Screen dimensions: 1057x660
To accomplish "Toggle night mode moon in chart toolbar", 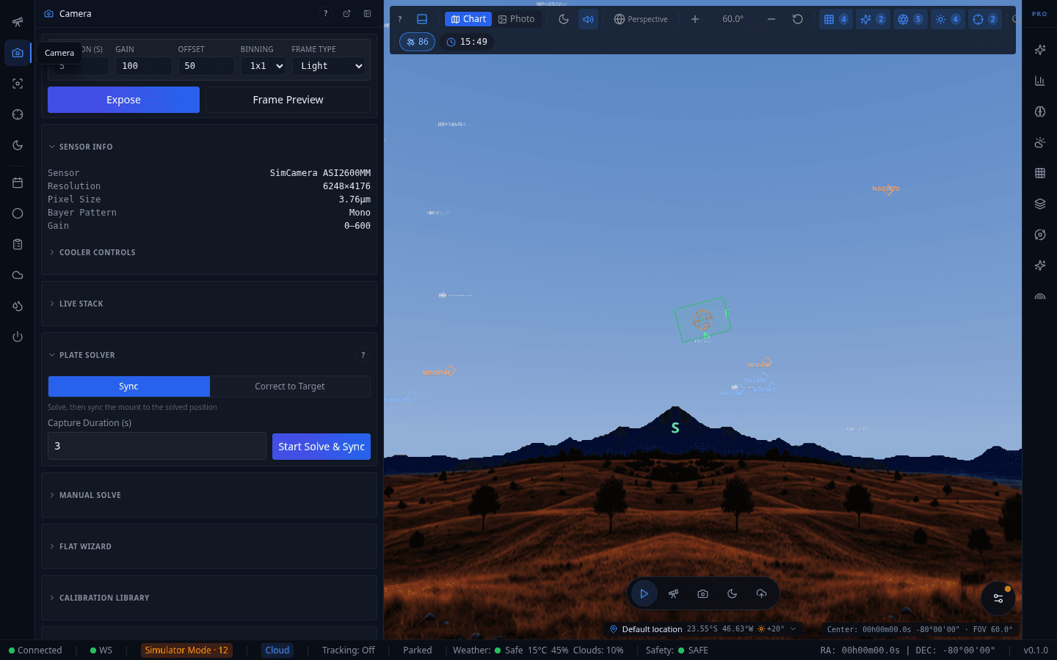I will pos(564,19).
